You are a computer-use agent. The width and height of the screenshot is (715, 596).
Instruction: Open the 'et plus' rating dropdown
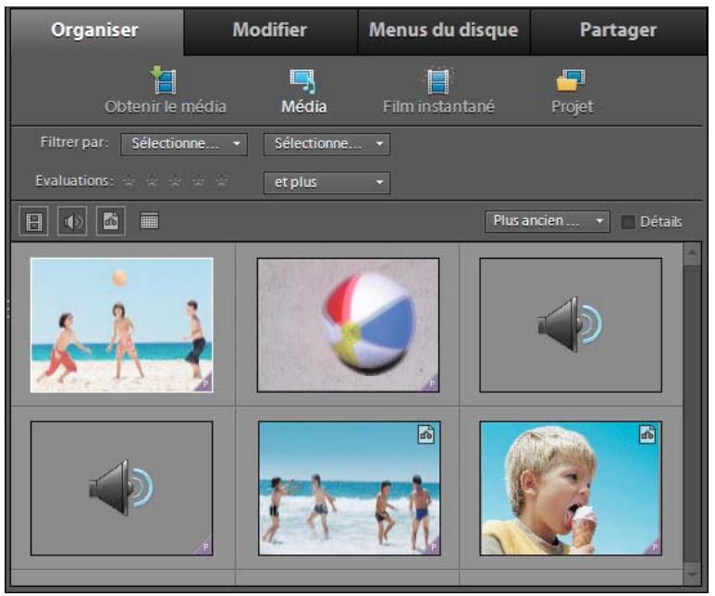[327, 182]
